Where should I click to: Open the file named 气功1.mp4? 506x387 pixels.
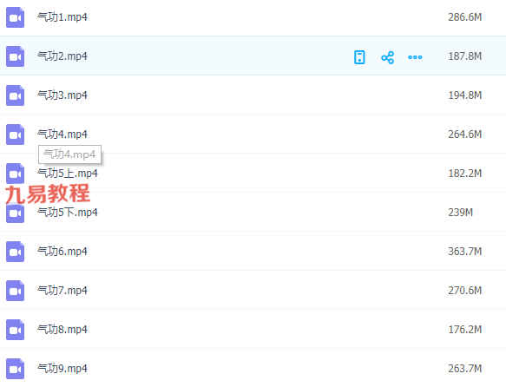pyautogui.click(x=62, y=17)
